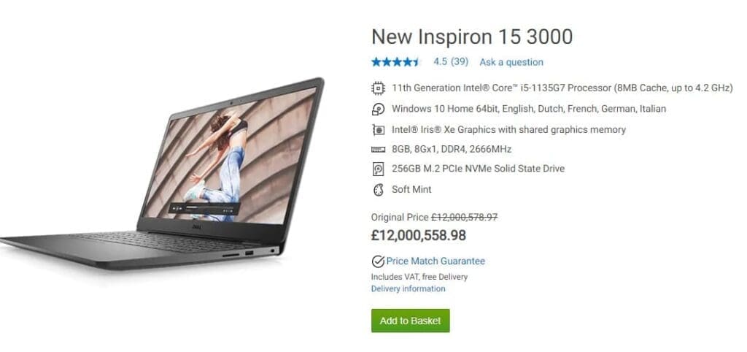This screenshot has height=352, width=747.
Task: Click the RAM memory icon
Action: [x=378, y=149]
